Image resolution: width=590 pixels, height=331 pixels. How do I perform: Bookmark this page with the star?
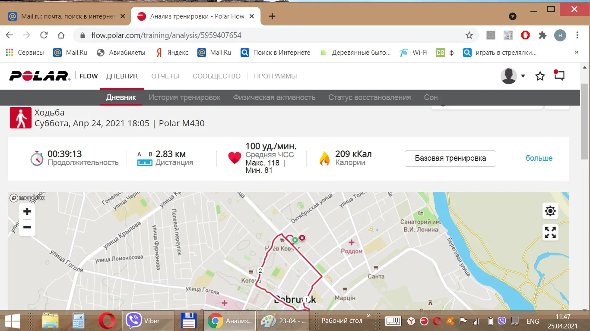tap(469, 35)
